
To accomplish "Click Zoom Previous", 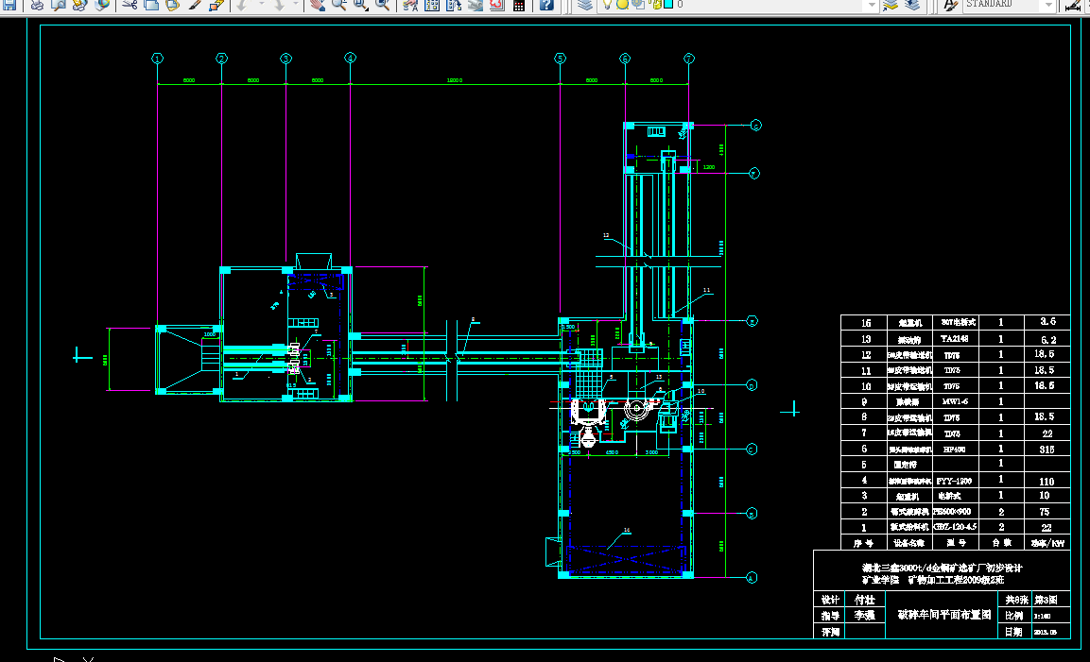I will [x=382, y=5].
